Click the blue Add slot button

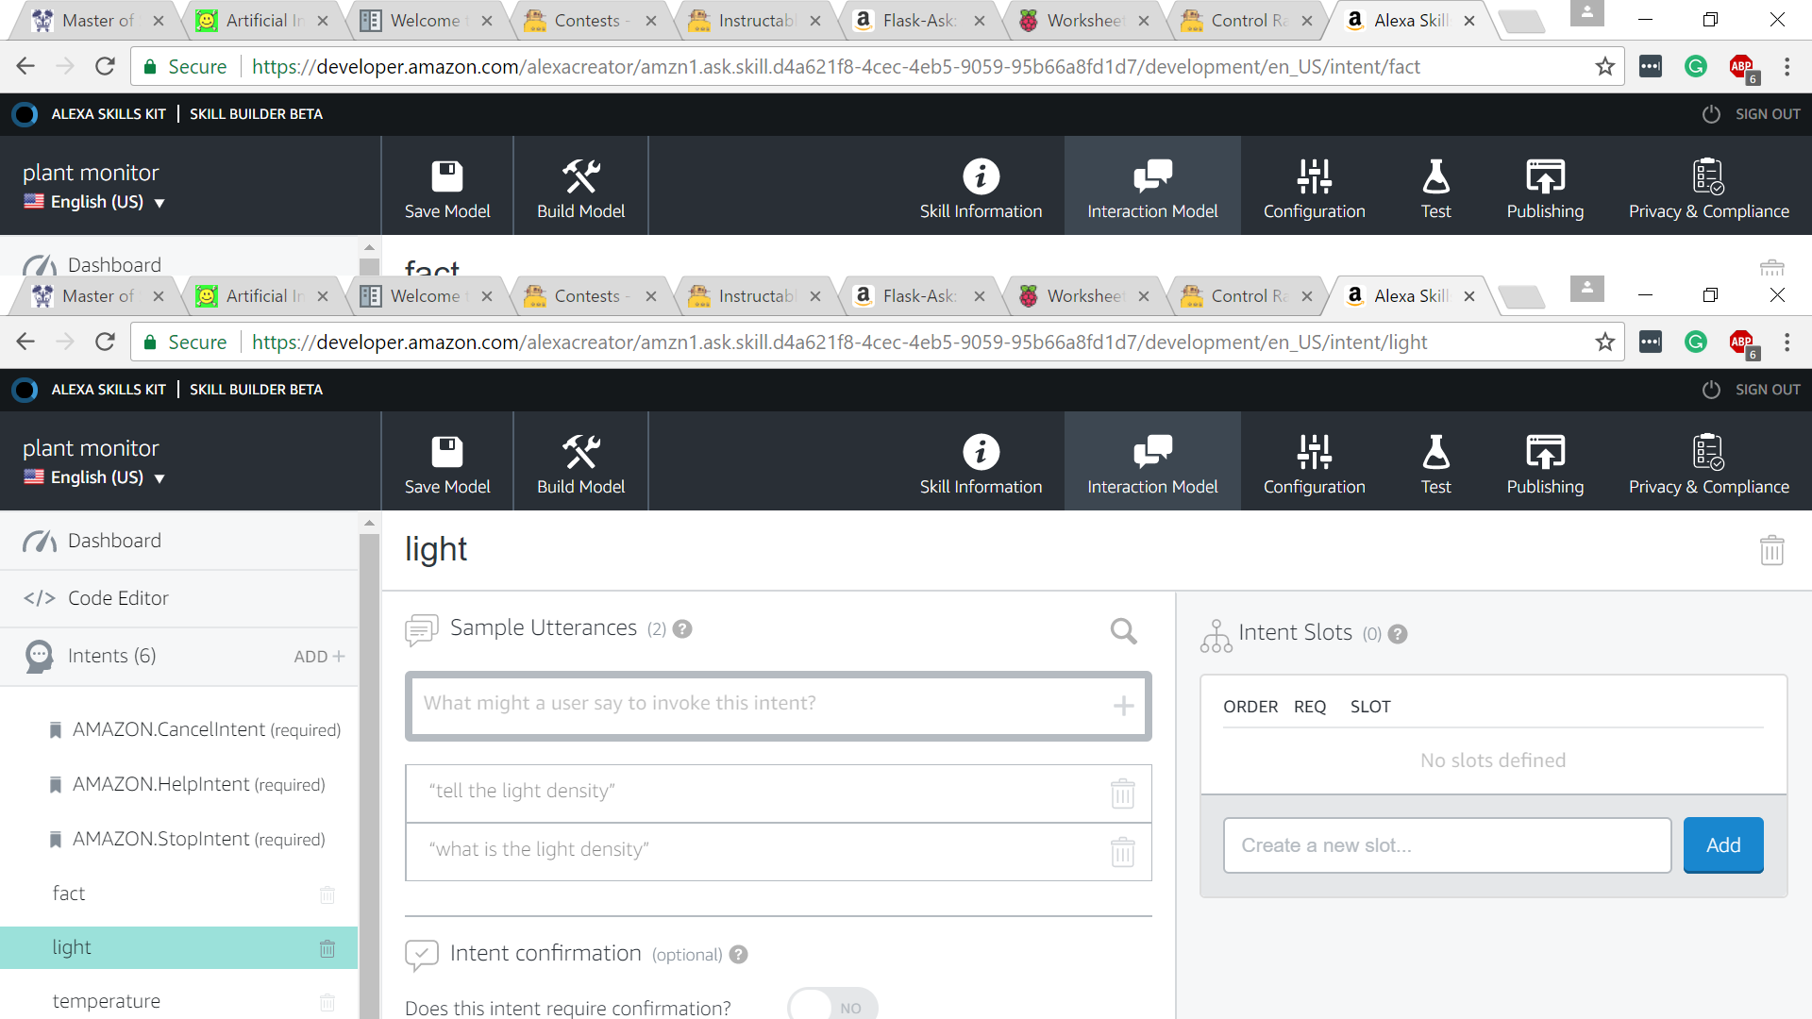tap(1722, 845)
